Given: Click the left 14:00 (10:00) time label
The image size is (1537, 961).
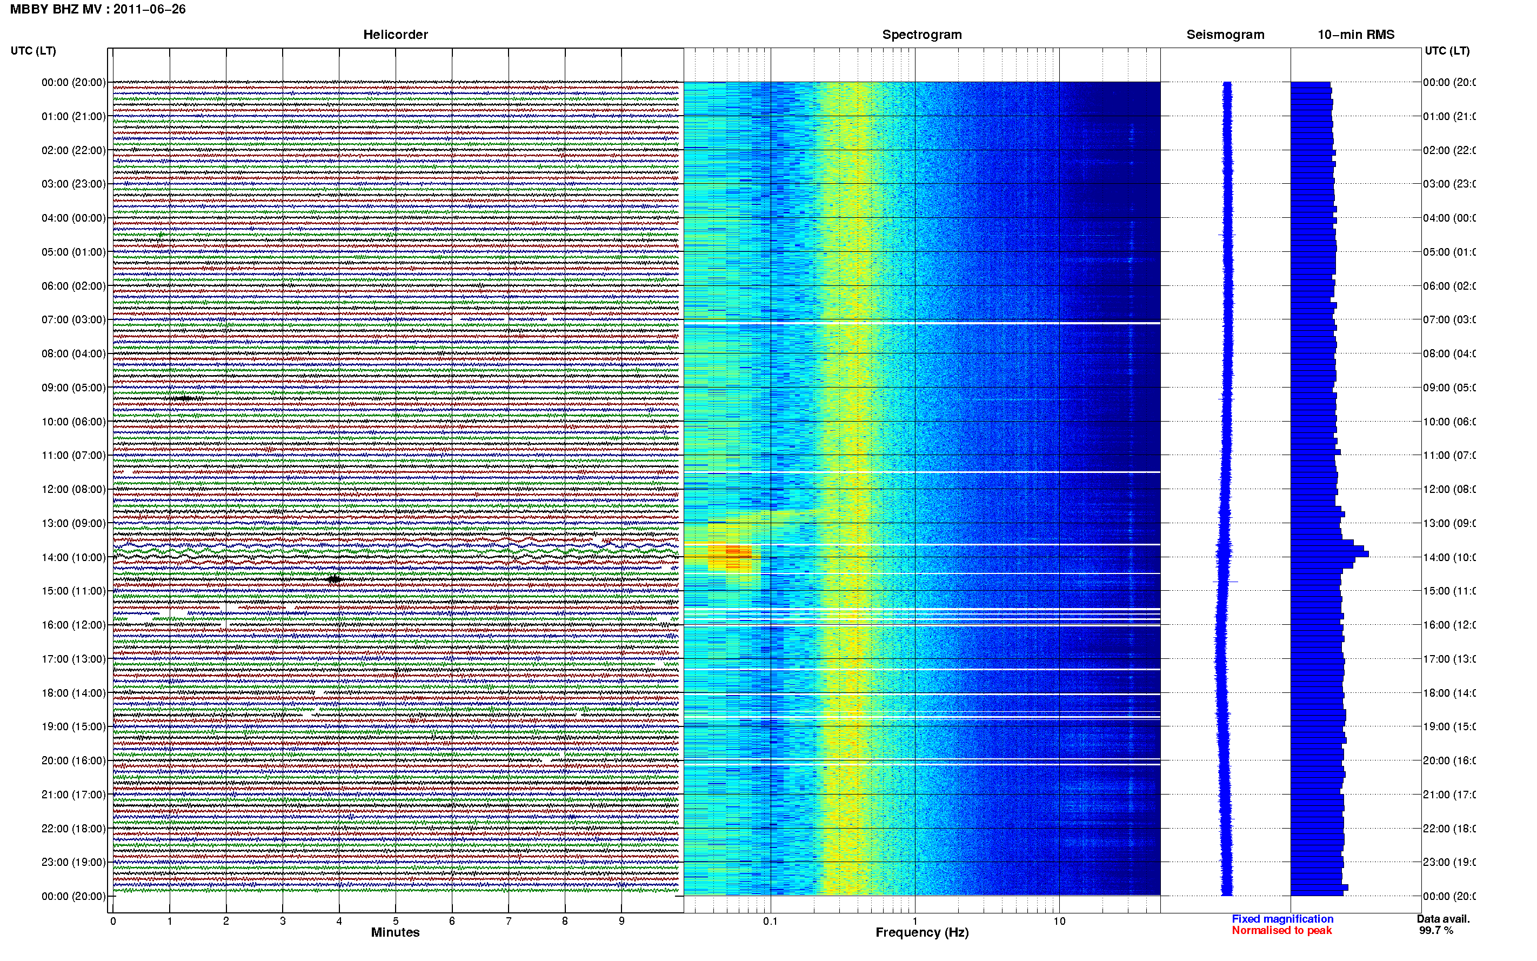Looking at the screenshot, I should pyautogui.click(x=73, y=557).
